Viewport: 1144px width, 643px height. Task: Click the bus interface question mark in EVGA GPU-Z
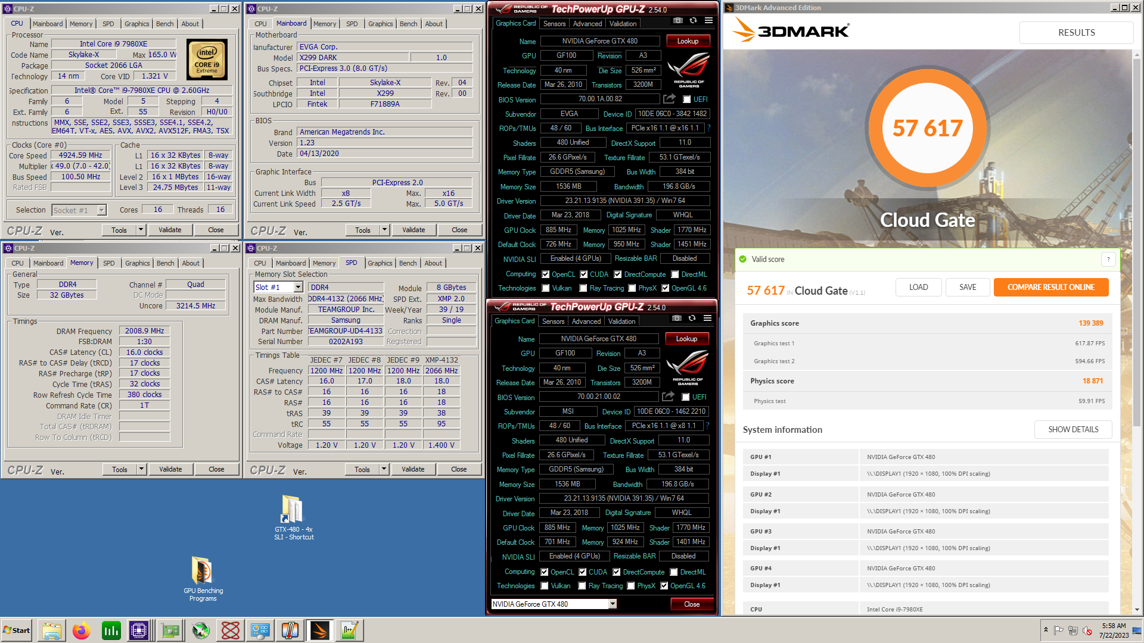(x=708, y=128)
